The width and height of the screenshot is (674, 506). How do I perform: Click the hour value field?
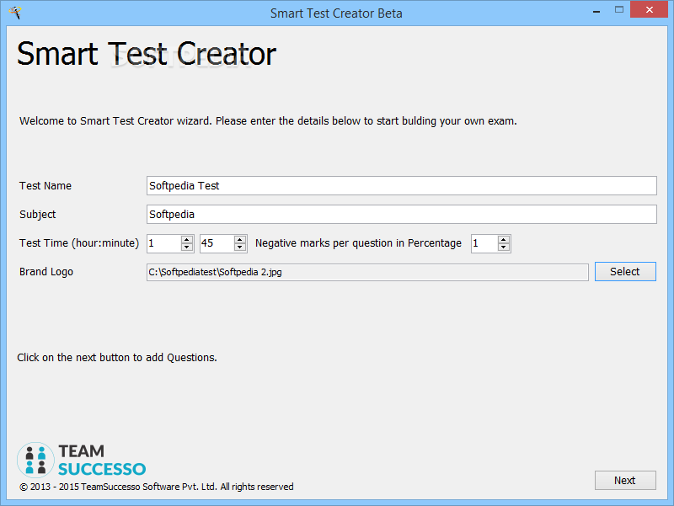coord(163,243)
